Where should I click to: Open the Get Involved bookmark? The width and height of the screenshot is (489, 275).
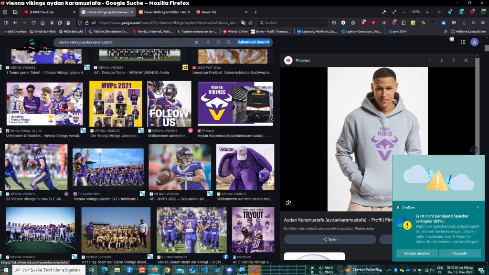point(15,32)
